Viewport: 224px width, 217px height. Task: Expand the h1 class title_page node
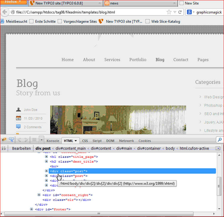tap(46, 157)
